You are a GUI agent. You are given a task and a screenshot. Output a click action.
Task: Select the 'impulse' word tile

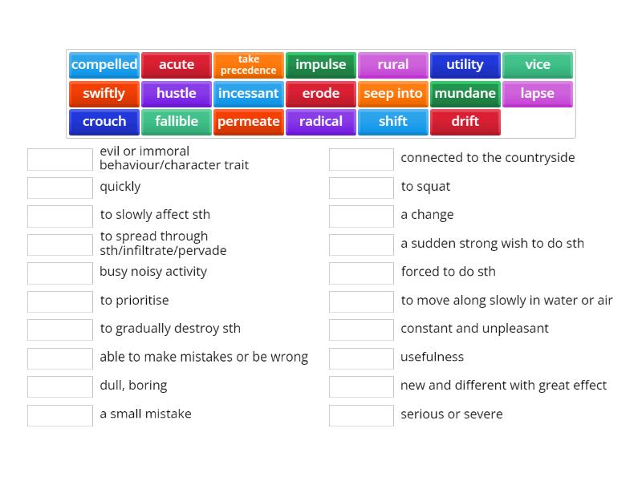320,64
